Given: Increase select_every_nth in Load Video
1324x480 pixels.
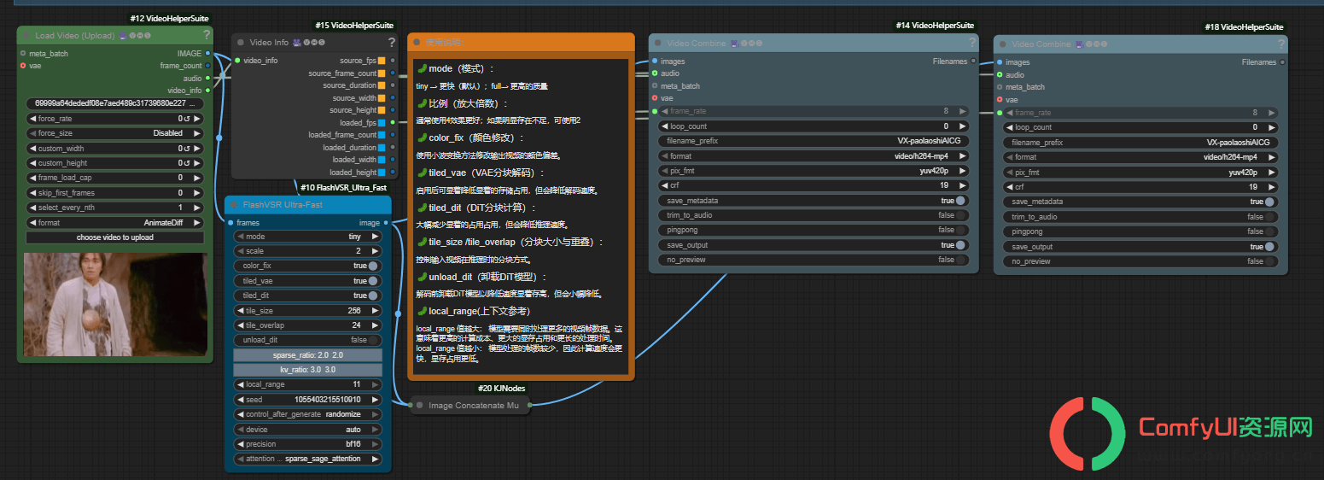Looking at the screenshot, I should [x=198, y=208].
